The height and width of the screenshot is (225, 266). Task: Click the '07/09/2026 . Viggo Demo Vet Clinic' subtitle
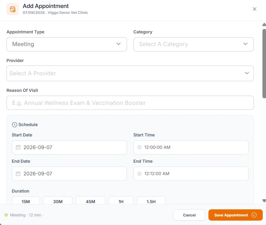55,13
